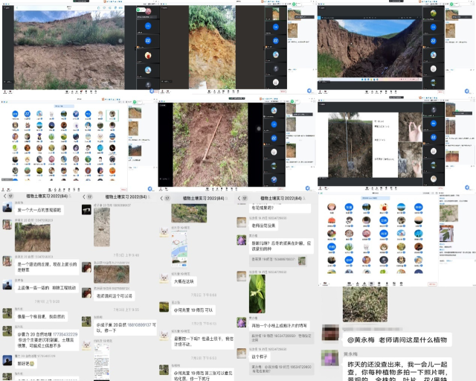
Task: Click ZZ avatar in left gallery grid
Action: point(27,115)
